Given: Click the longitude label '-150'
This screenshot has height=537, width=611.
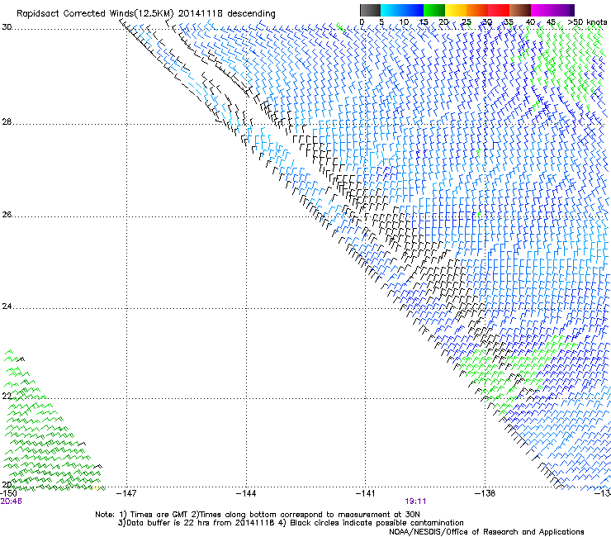Looking at the screenshot, I should coord(8,493).
